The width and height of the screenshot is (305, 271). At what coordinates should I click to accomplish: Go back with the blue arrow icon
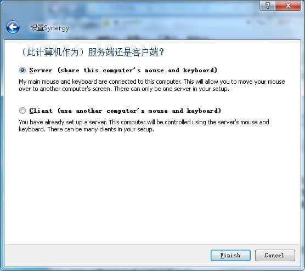(x=13, y=27)
